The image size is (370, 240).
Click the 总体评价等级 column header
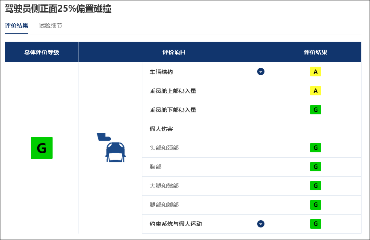point(42,52)
